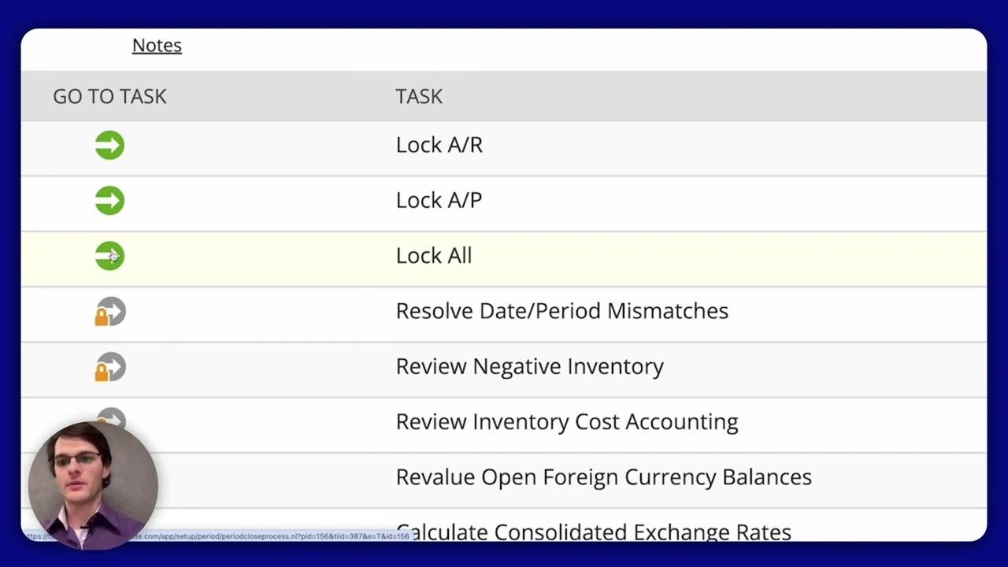
Task: Select the Lock A/R task name
Action: tap(439, 145)
